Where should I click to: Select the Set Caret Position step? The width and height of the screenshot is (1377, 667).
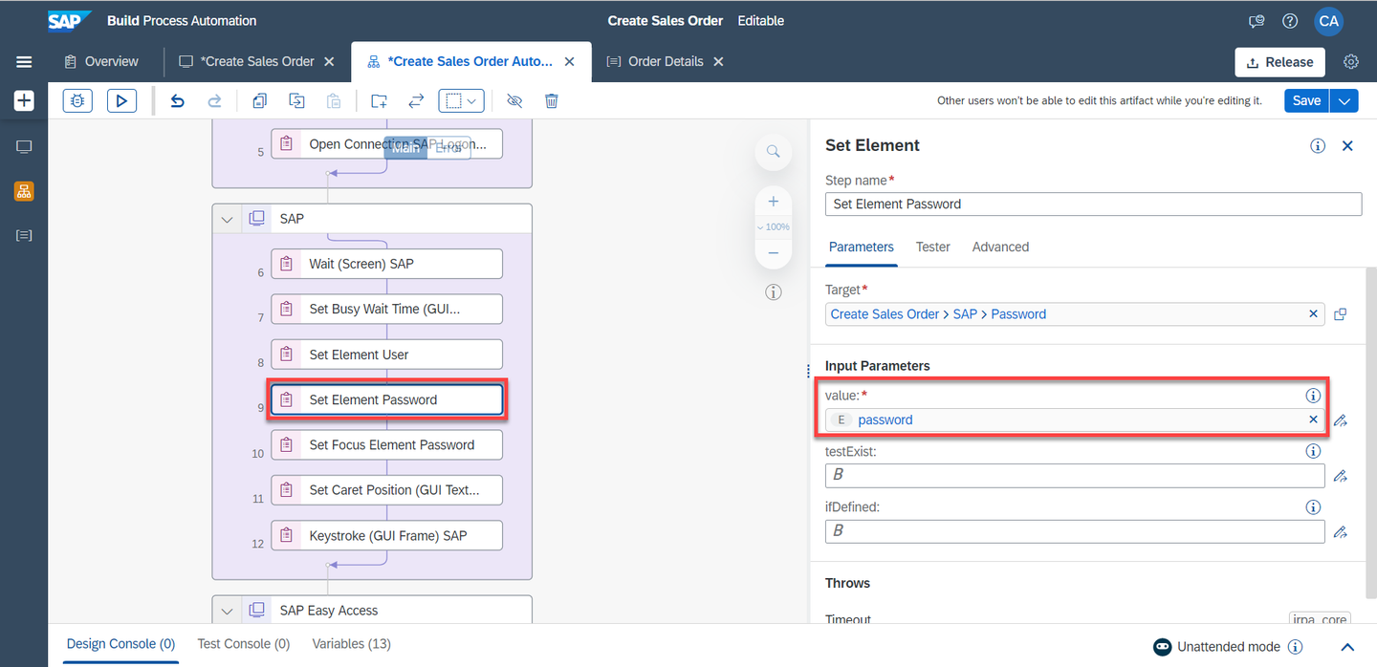(x=386, y=490)
